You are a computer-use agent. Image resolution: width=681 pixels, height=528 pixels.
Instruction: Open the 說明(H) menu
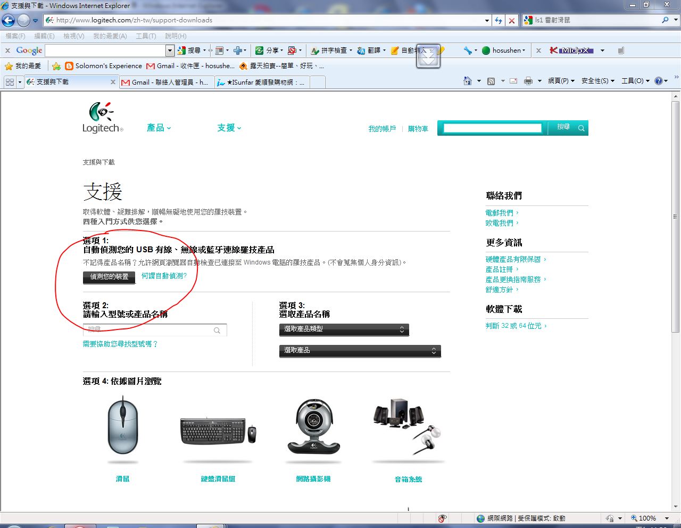(x=176, y=36)
